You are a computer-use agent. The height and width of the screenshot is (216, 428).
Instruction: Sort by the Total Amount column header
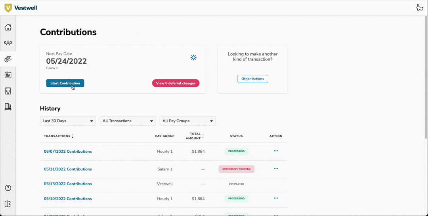[x=194, y=136]
